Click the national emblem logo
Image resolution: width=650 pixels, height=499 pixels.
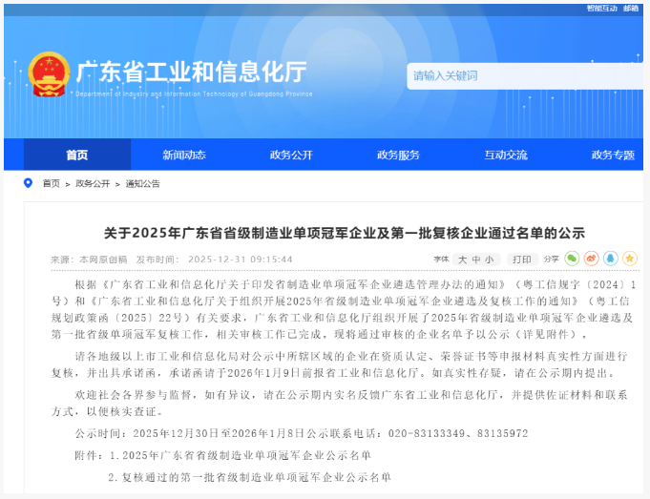click(49, 74)
